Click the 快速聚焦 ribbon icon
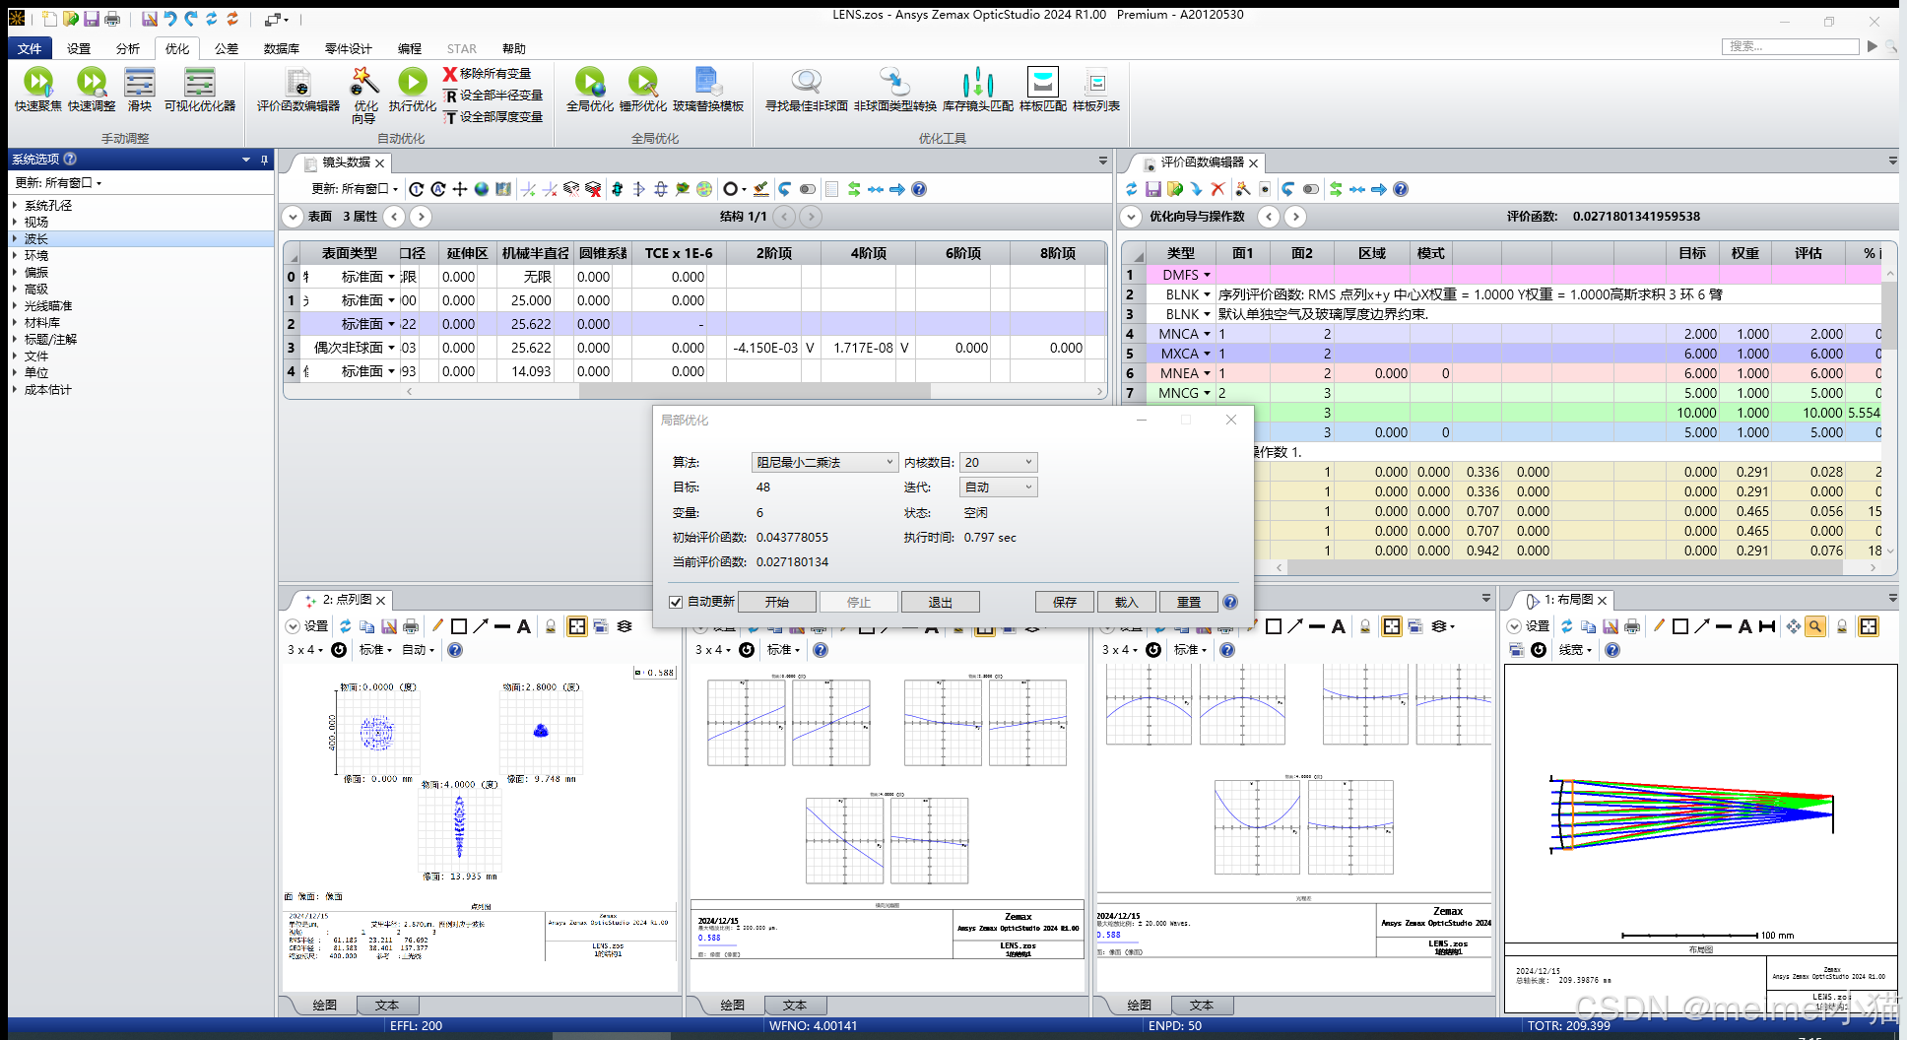 [x=37, y=89]
